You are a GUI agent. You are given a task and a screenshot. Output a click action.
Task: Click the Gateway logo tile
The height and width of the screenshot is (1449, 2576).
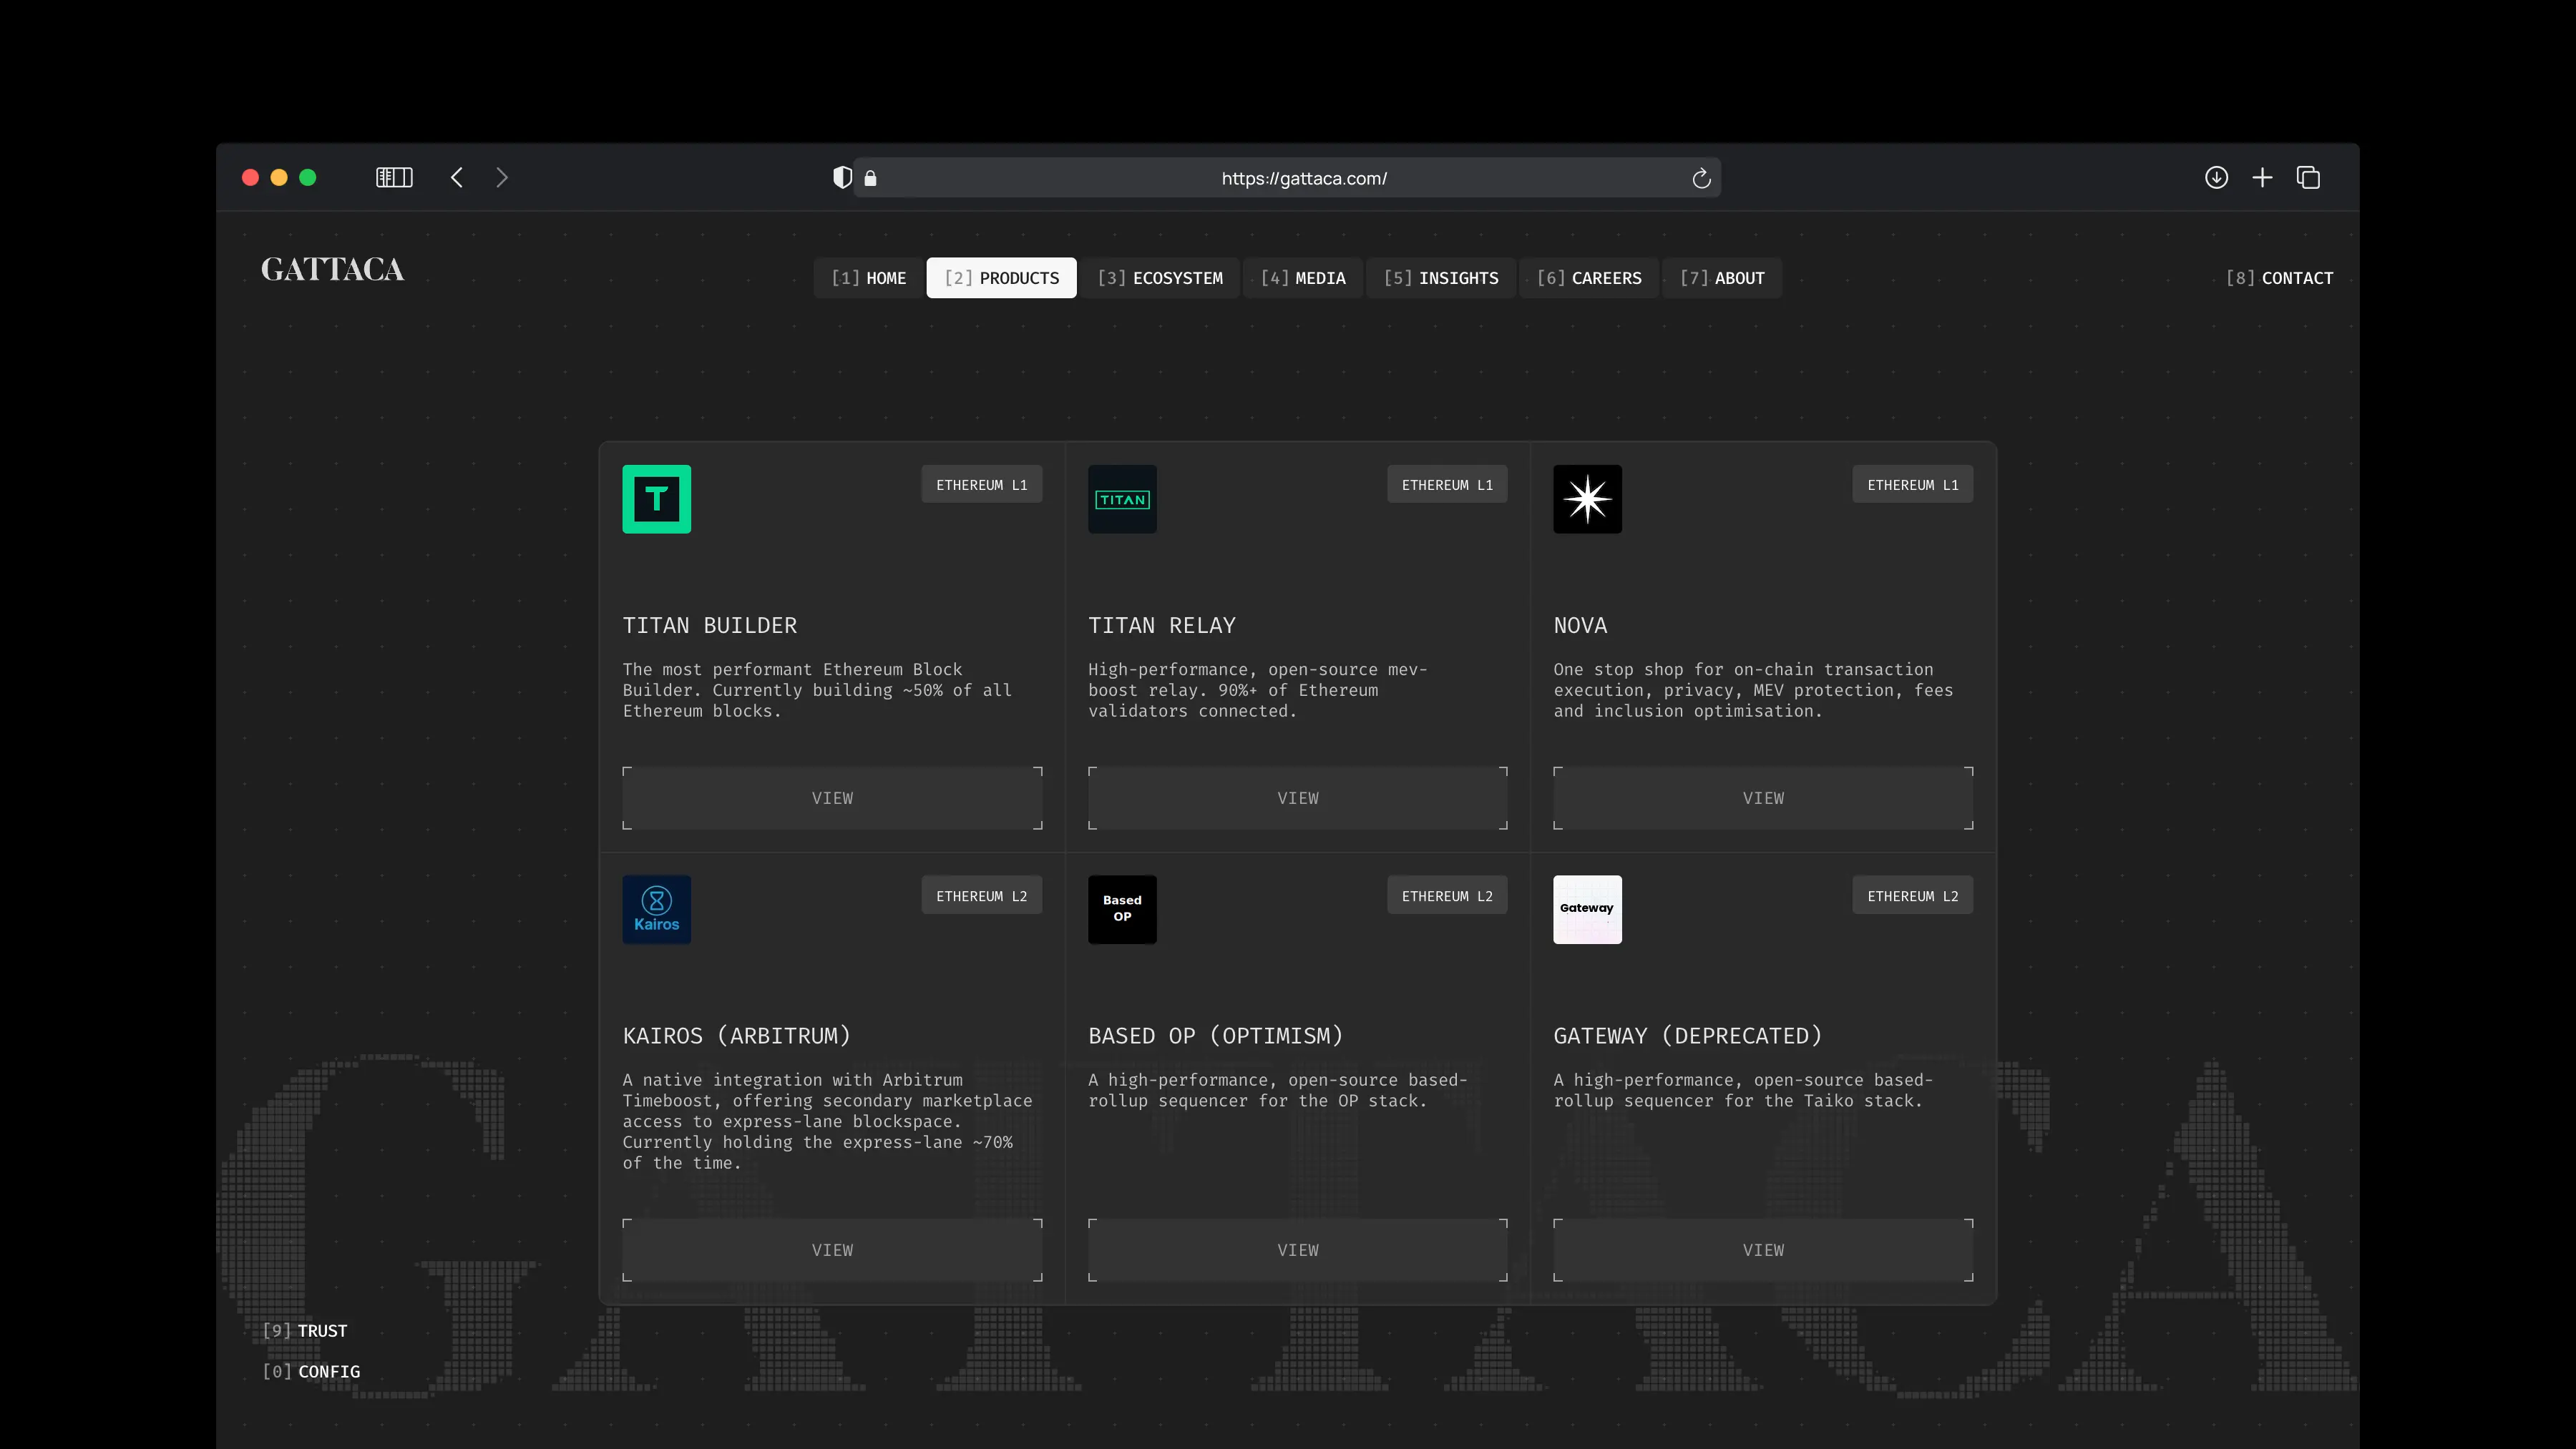(1587, 909)
